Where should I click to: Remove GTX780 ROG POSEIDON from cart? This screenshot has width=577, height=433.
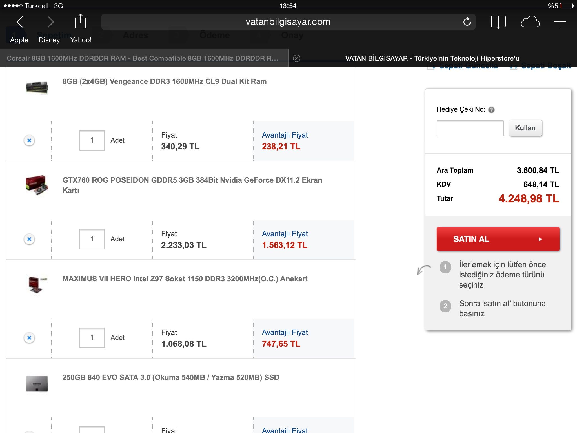pos(29,239)
